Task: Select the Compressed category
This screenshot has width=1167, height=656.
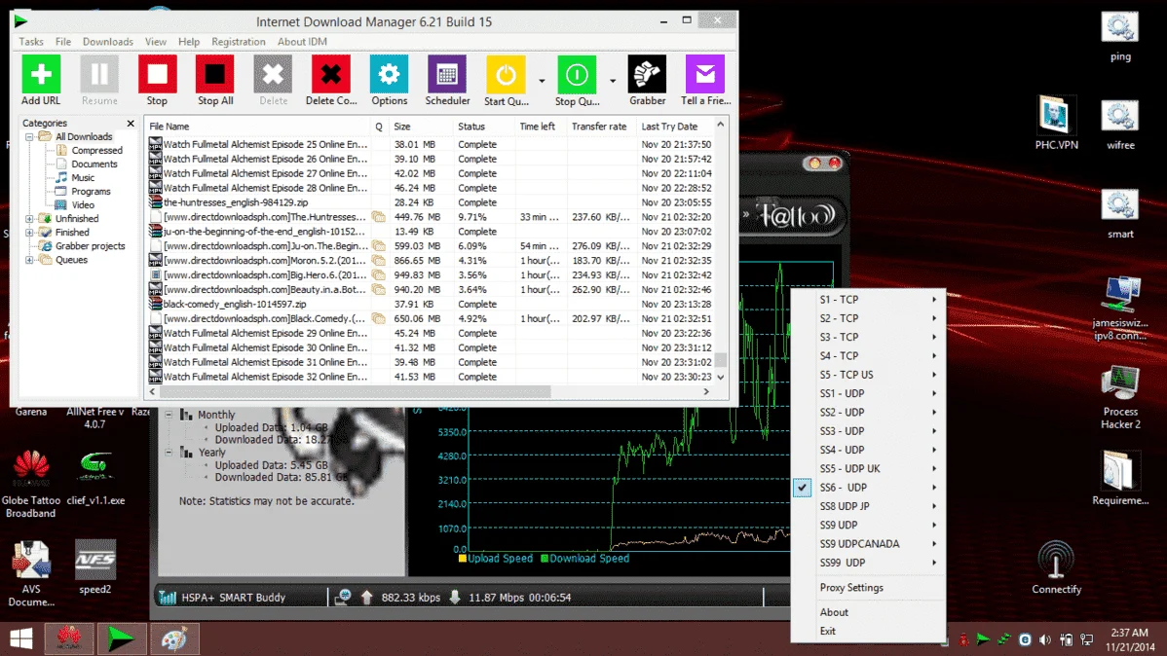Action: pos(96,150)
